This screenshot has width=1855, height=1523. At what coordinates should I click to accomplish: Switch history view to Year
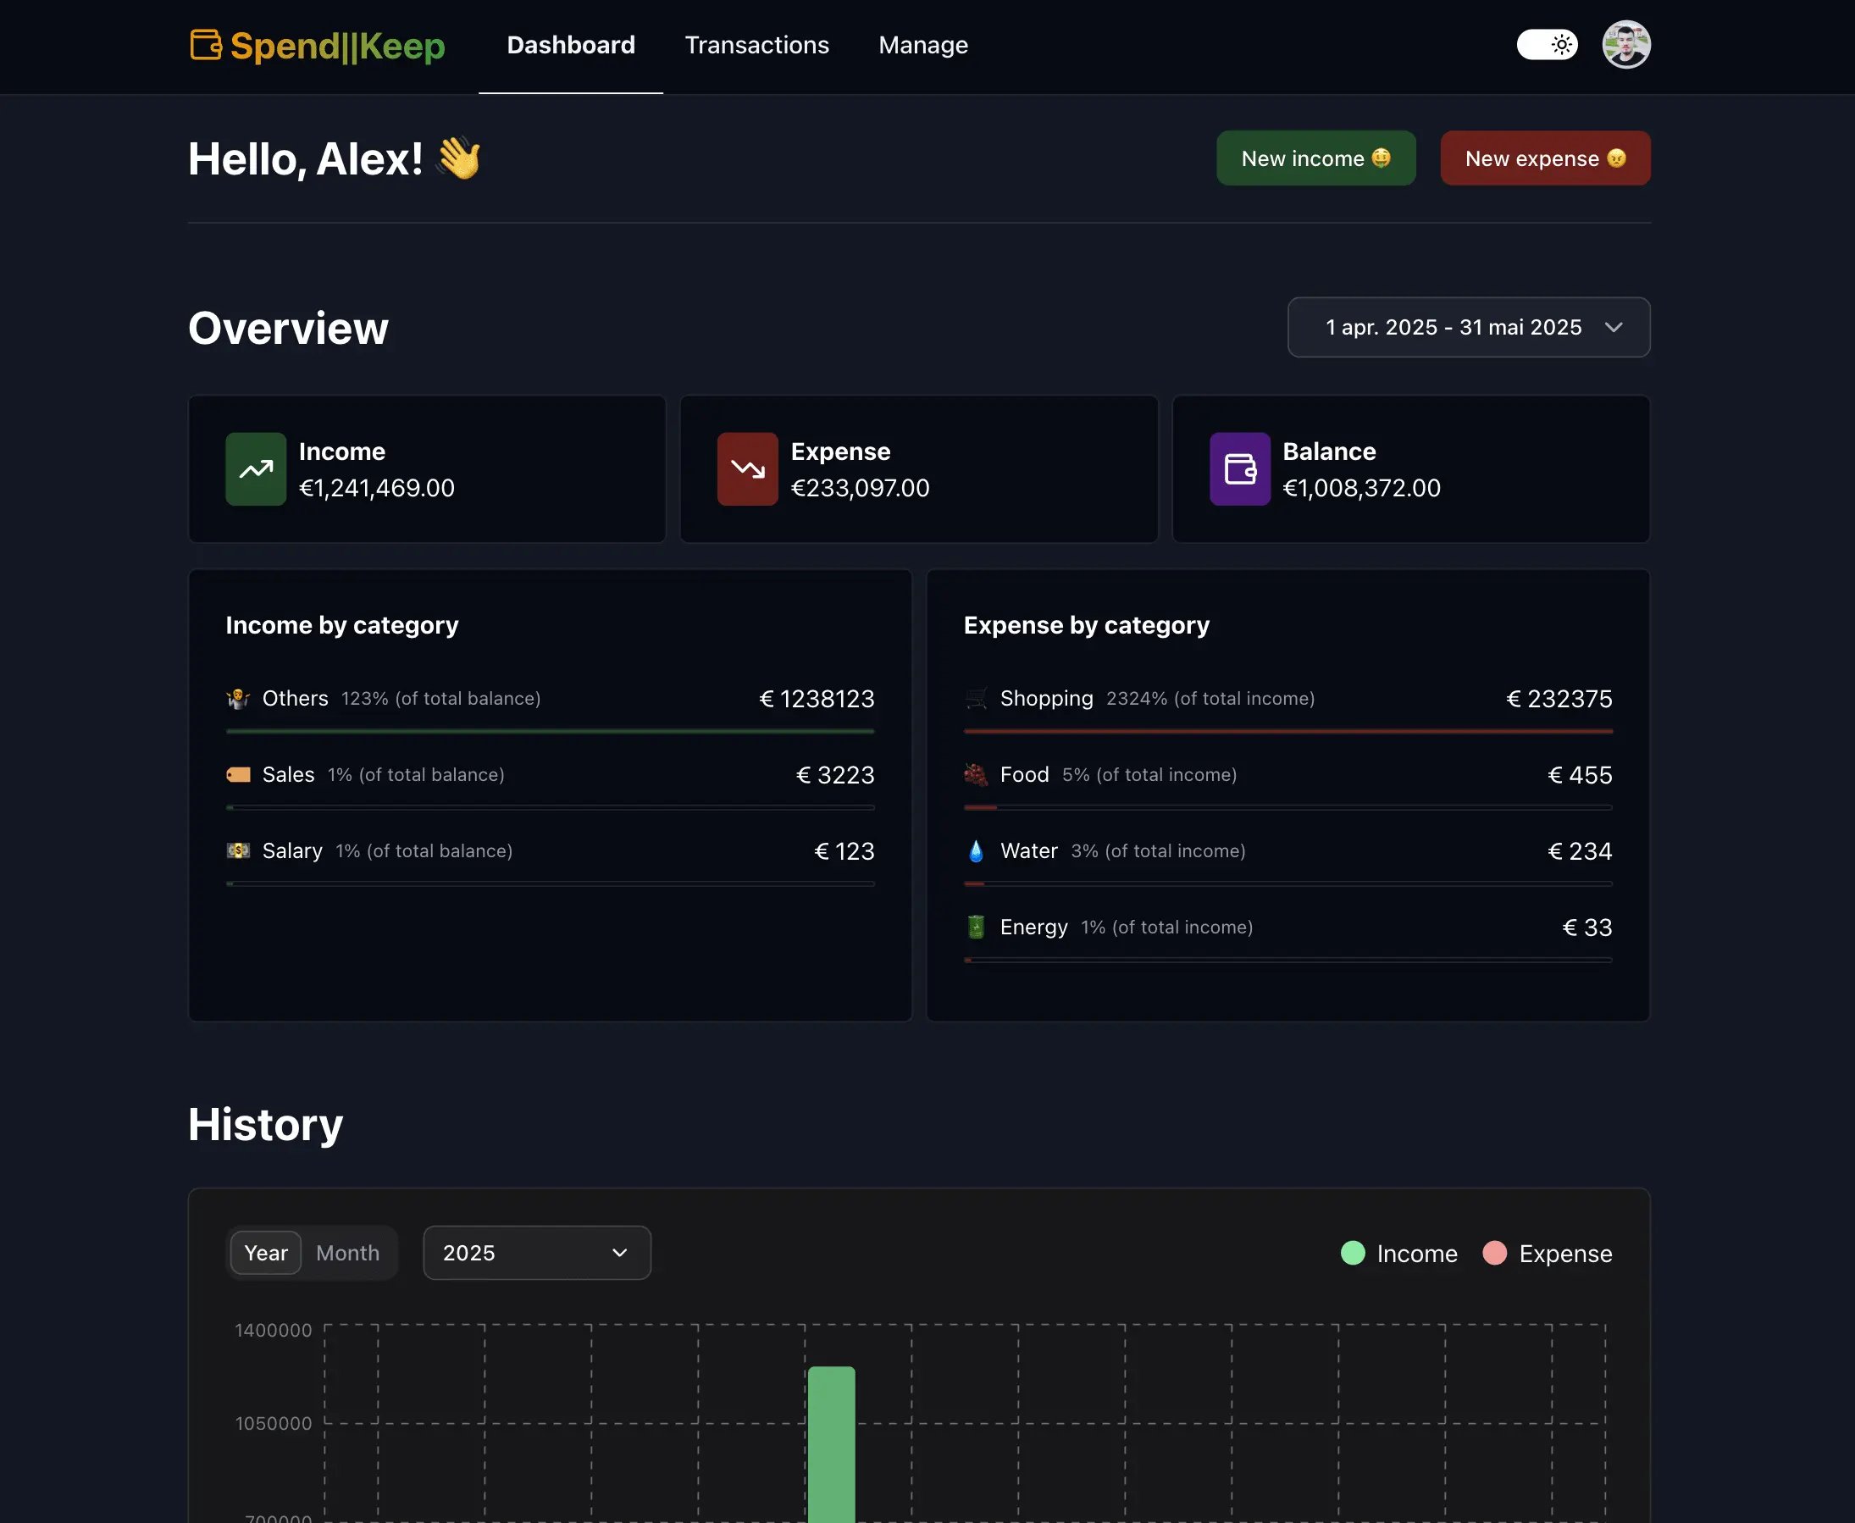pos(266,1253)
